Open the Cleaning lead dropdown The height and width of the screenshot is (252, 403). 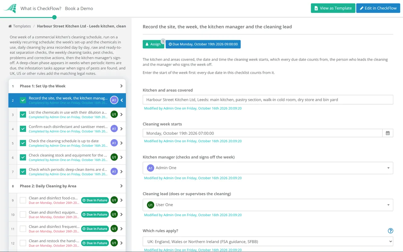tap(268, 205)
